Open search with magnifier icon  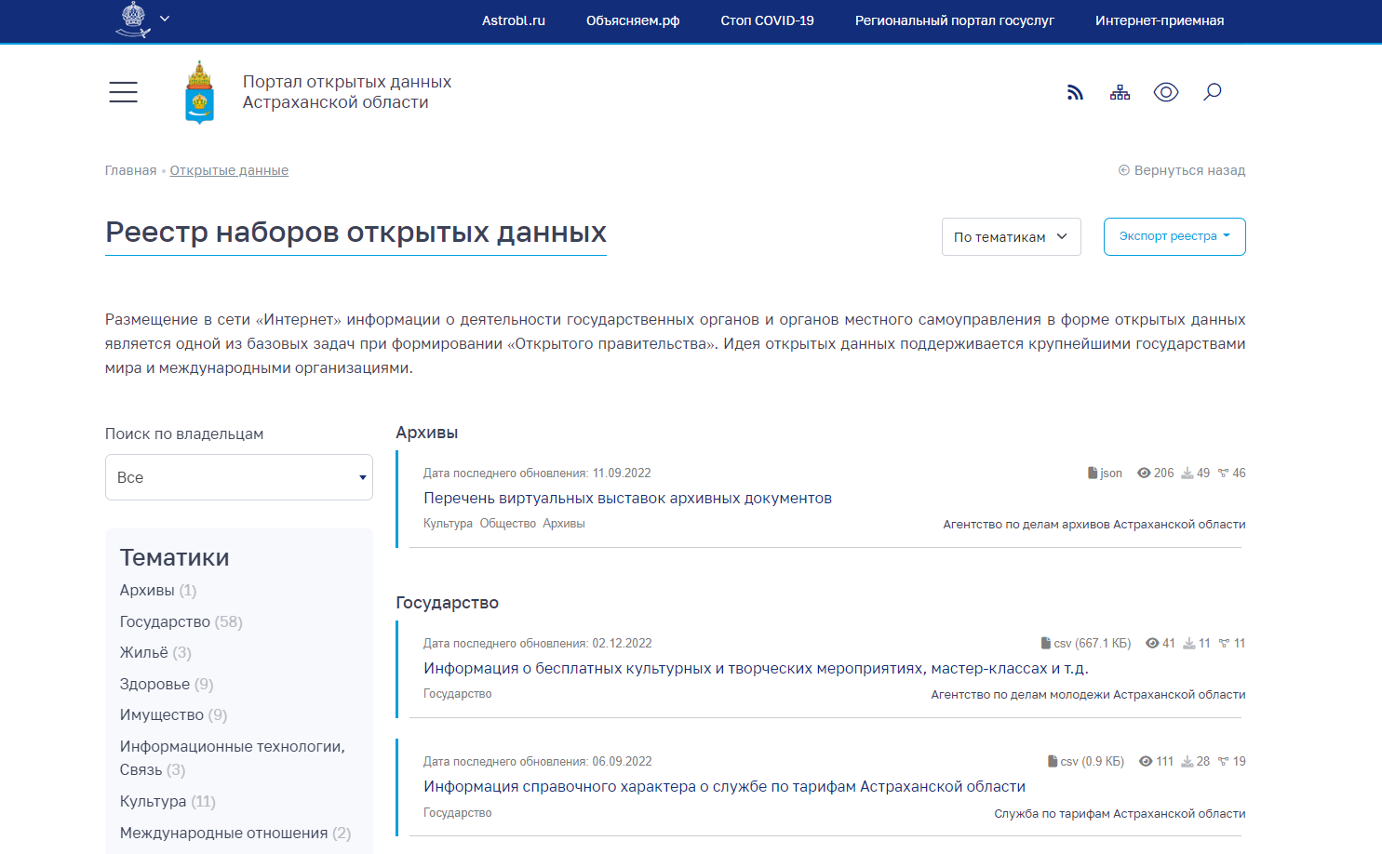click(x=1212, y=92)
